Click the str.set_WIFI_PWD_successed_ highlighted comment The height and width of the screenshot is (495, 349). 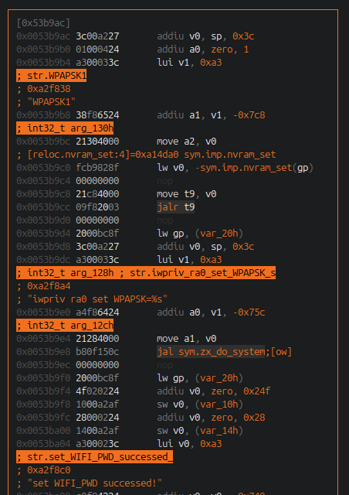pos(94,457)
